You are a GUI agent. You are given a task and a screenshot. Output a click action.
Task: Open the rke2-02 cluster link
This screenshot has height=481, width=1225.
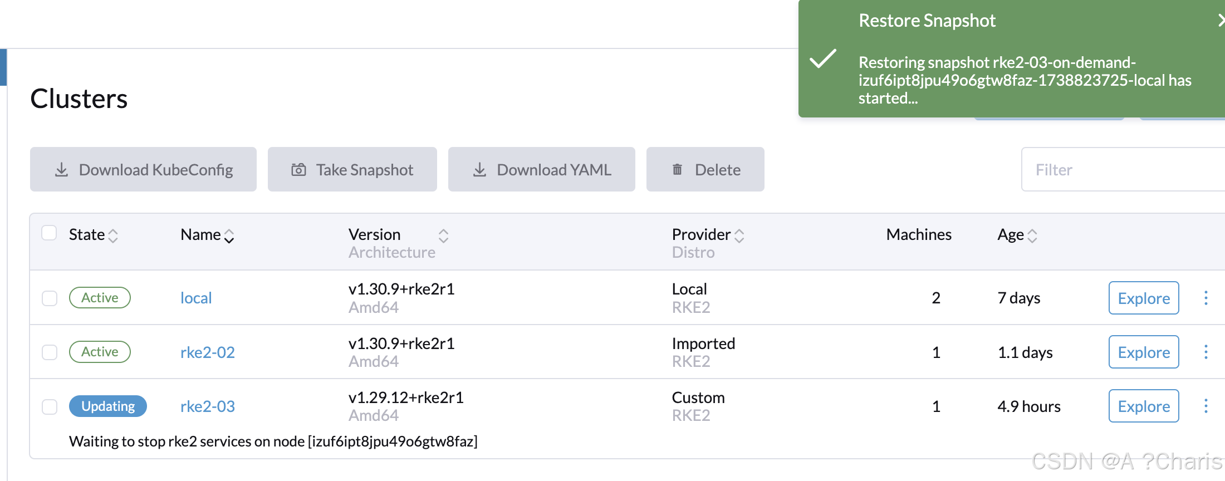click(208, 352)
